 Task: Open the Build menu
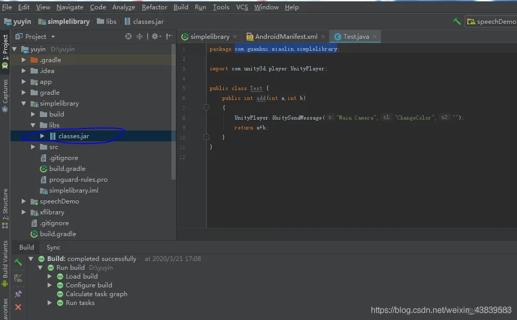[x=181, y=7]
